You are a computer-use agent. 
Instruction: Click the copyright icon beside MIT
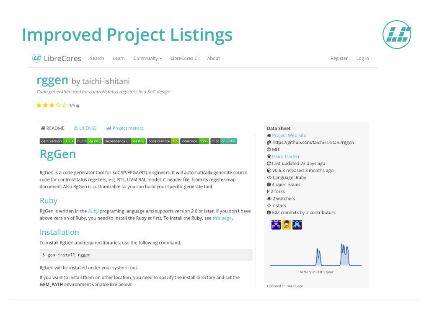269,150
